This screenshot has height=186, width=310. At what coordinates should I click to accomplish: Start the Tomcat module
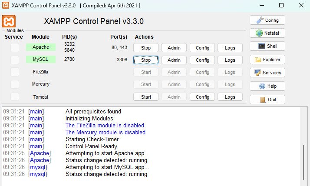146,97
